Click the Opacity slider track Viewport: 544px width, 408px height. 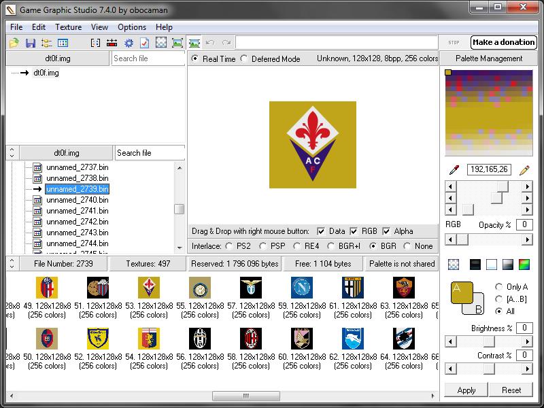[489, 239]
